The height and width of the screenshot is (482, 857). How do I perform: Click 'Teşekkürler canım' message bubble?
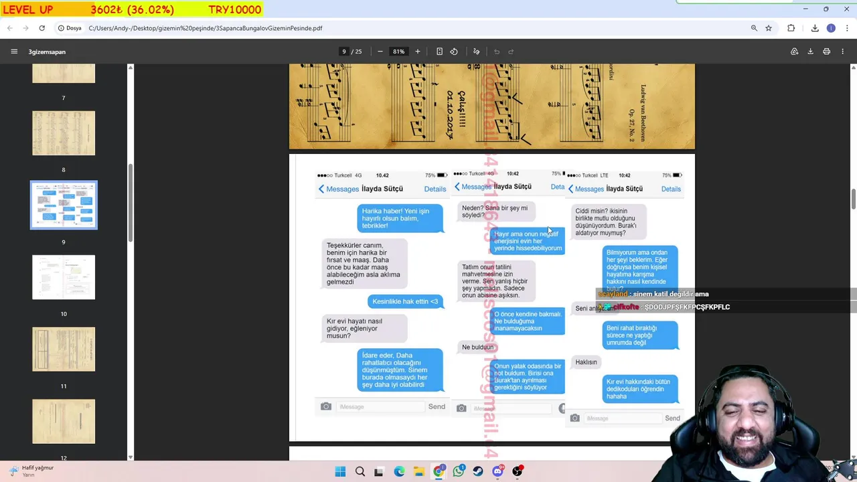tap(364, 264)
